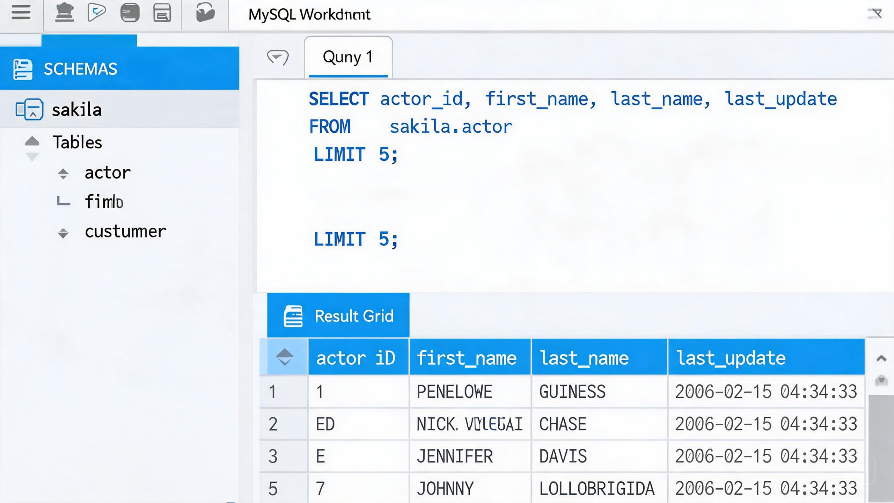894x503 pixels.
Task: Click the actor iD value 7 cell
Action: point(358,488)
